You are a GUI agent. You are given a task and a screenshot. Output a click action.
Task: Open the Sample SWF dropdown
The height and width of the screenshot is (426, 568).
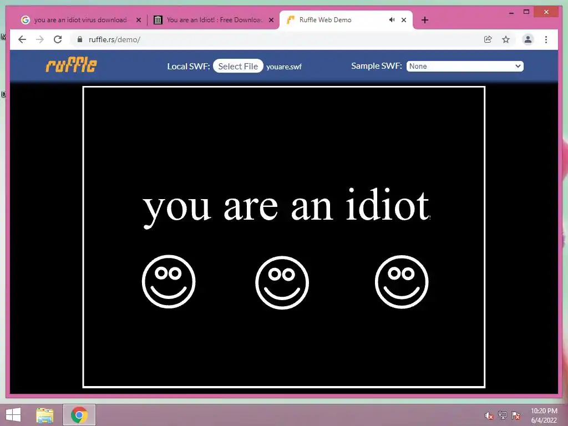click(x=465, y=67)
